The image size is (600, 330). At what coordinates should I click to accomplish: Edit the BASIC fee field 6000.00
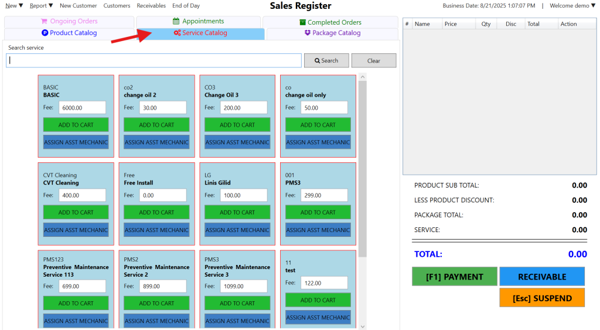pyautogui.click(x=82, y=108)
